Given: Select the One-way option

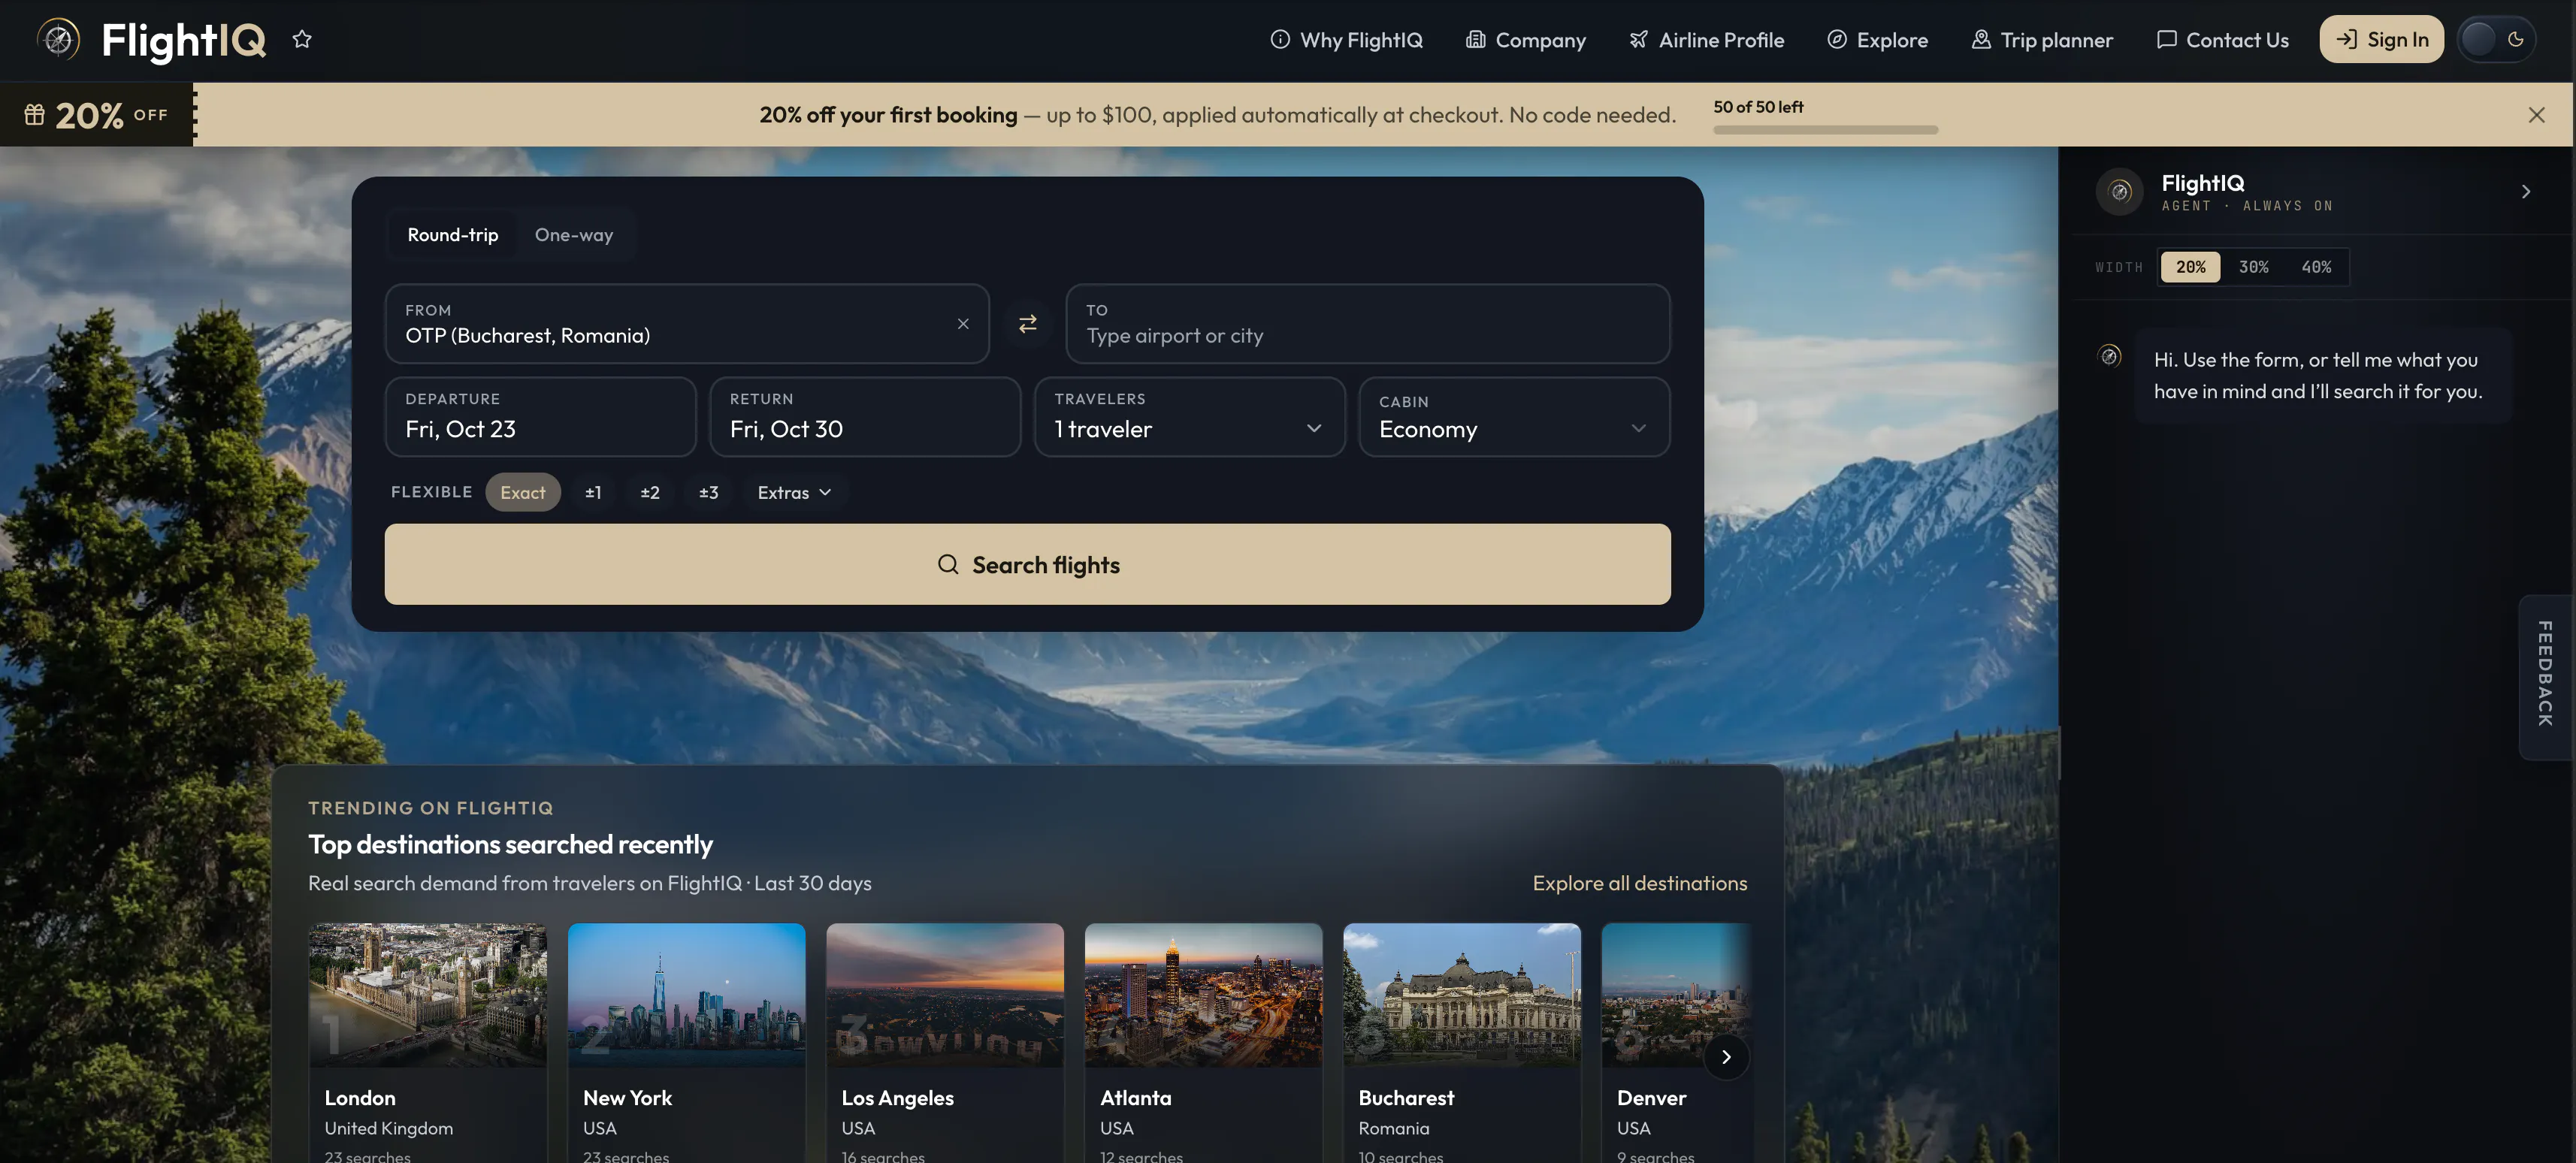Looking at the screenshot, I should tap(574, 235).
